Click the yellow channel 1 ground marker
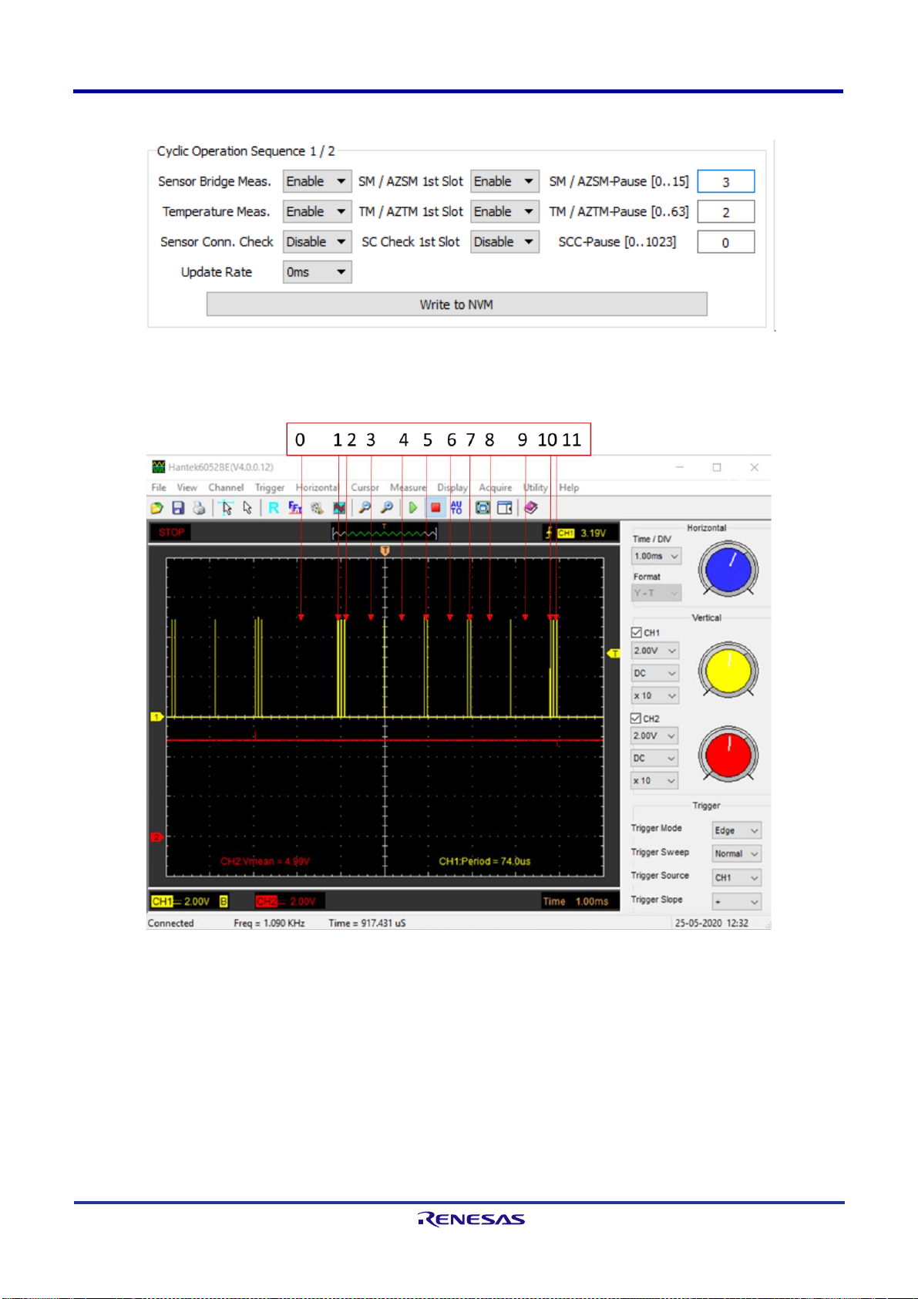This screenshot has width=918, height=1299. click(x=156, y=717)
